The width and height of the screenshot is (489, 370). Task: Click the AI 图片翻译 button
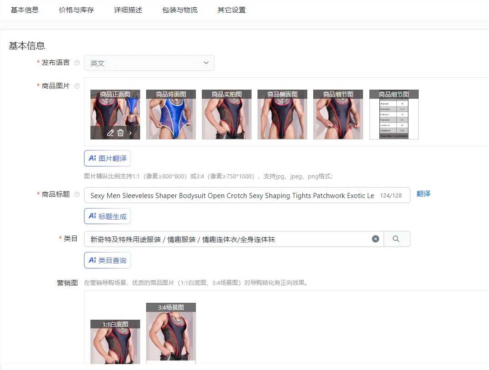tap(107, 158)
